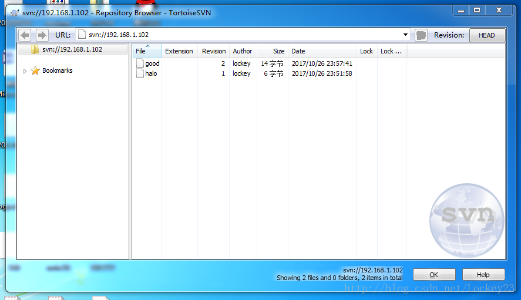This screenshot has width=521, height=300.
Task: Go back using the left arrow button
Action: point(25,35)
